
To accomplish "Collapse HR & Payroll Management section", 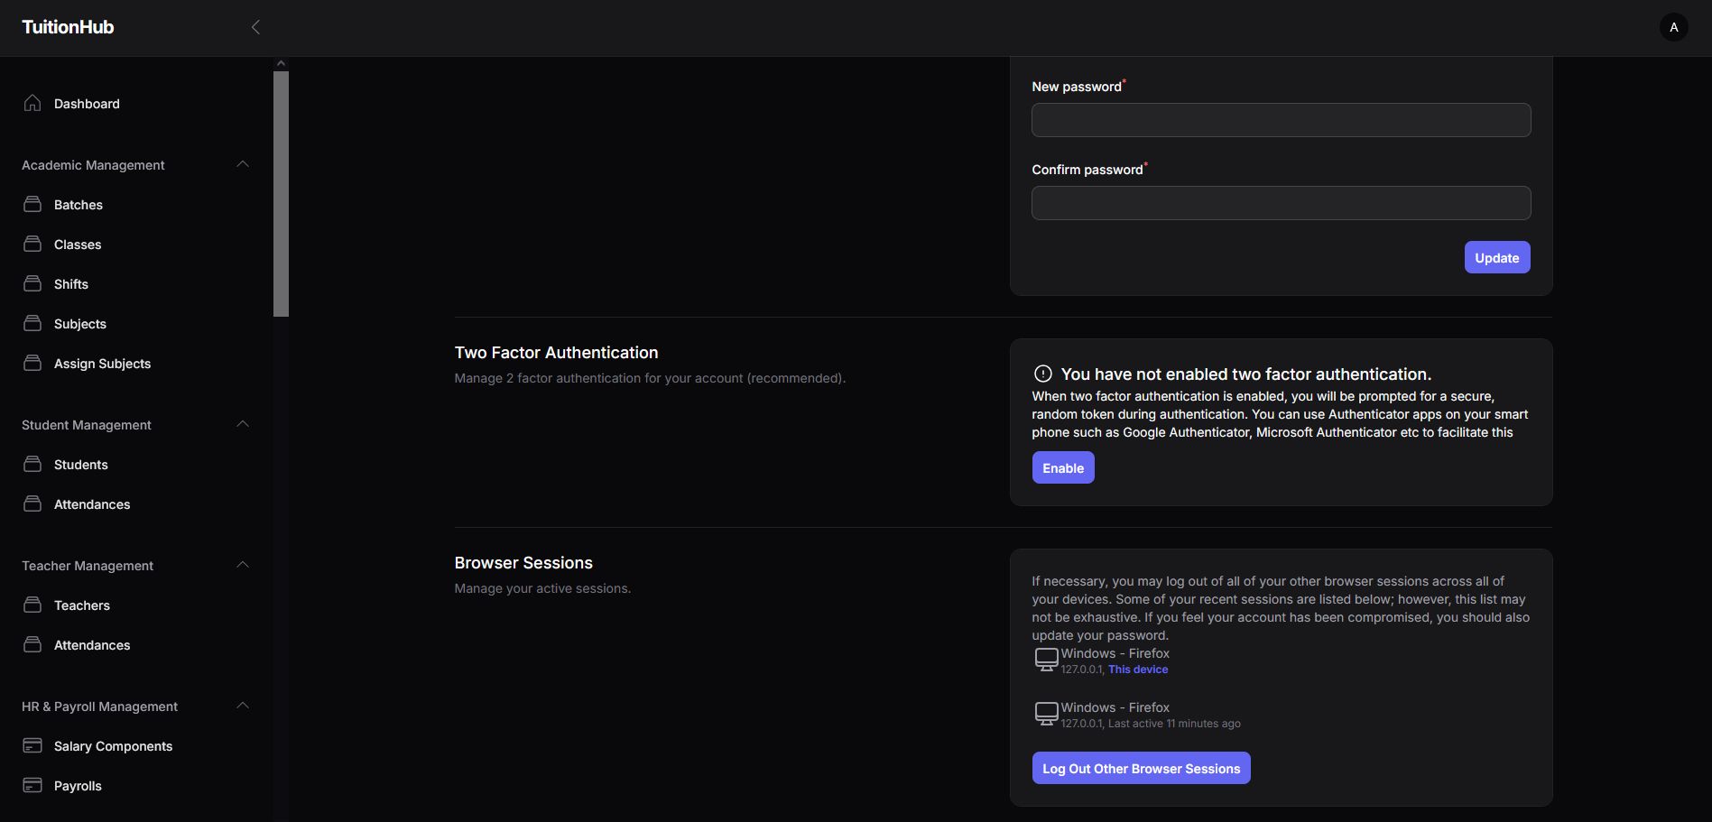I will (x=242, y=706).
